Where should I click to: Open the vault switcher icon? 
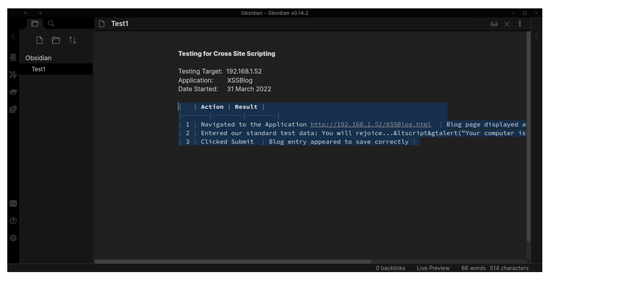click(13, 204)
